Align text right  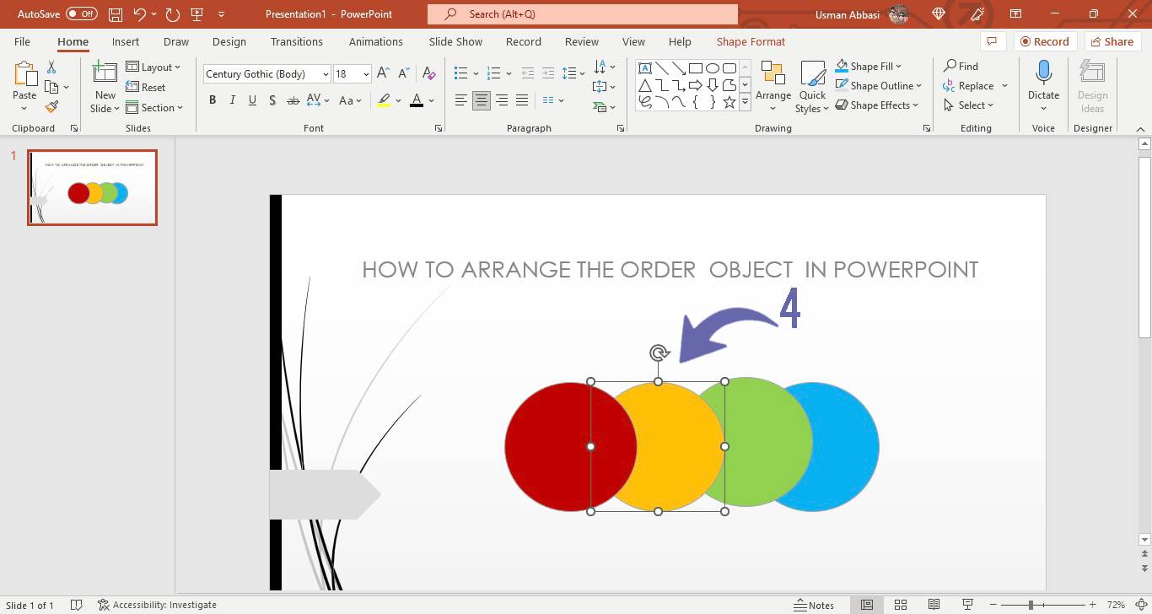click(x=502, y=100)
